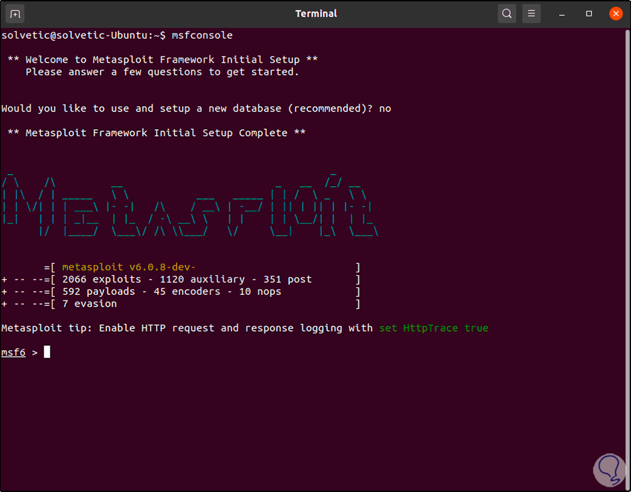The height and width of the screenshot is (492, 631).
Task: Minimize the Terminal window
Action: coord(562,14)
